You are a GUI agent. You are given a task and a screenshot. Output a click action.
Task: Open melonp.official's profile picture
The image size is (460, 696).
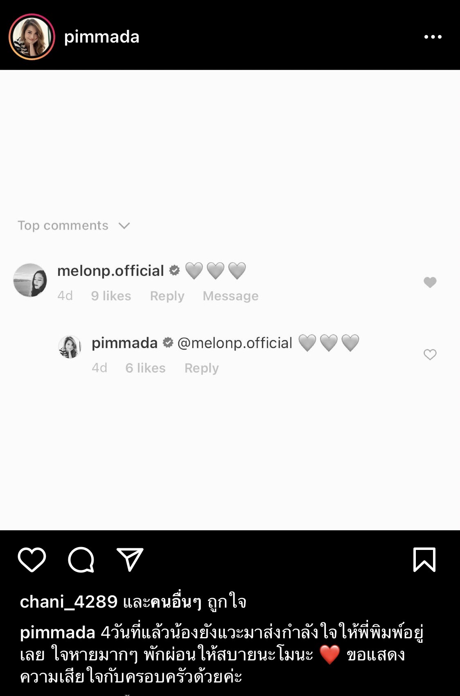(30, 280)
